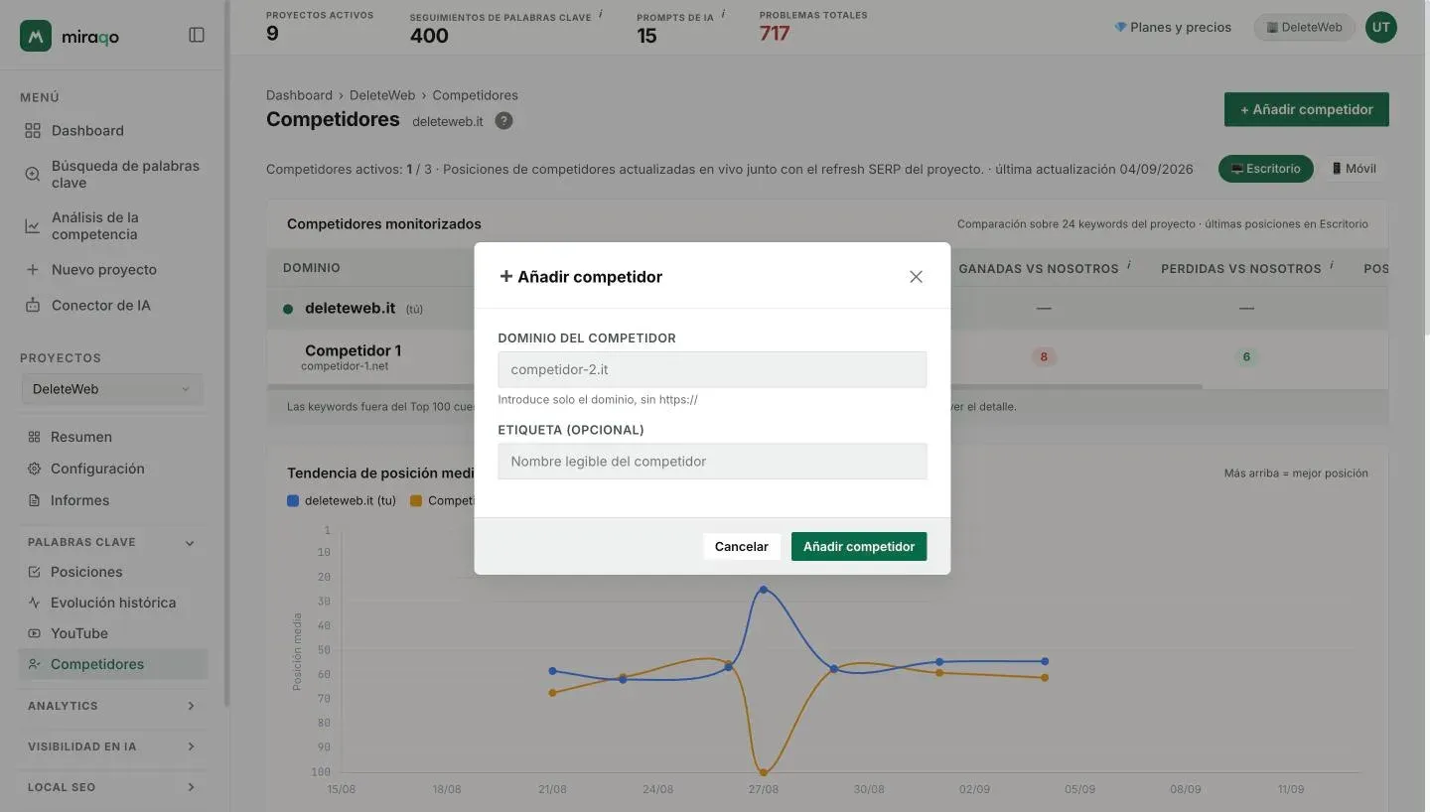Click the Conector de IA robot icon

pos(33,306)
